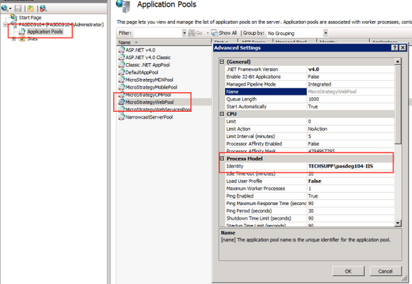The width and height of the screenshot is (412, 284).
Task: Open the Filter dropdown arrow
Action: point(184,33)
